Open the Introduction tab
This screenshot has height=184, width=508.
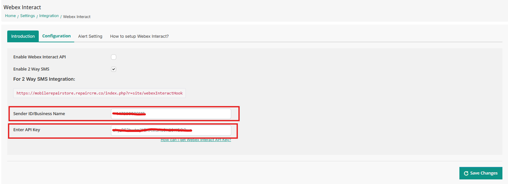(x=23, y=36)
